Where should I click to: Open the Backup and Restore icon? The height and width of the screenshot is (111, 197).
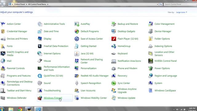[x=114, y=24]
